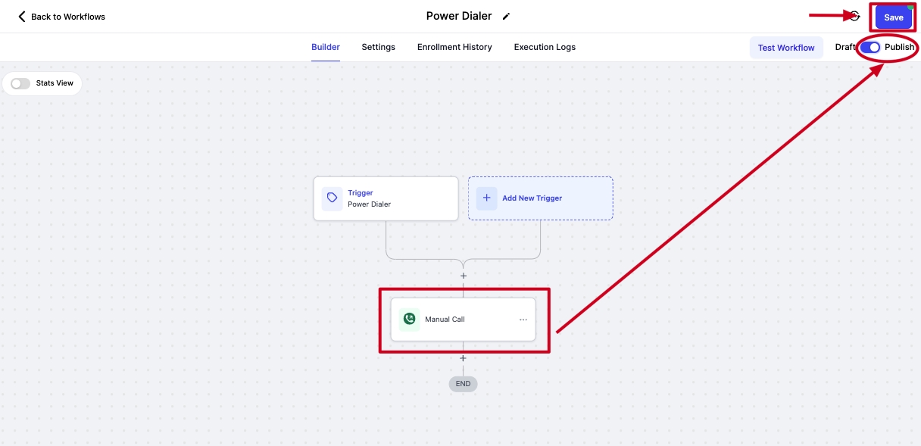The height and width of the screenshot is (446, 921).
Task: Switch to the Builder tab
Action: coord(326,47)
